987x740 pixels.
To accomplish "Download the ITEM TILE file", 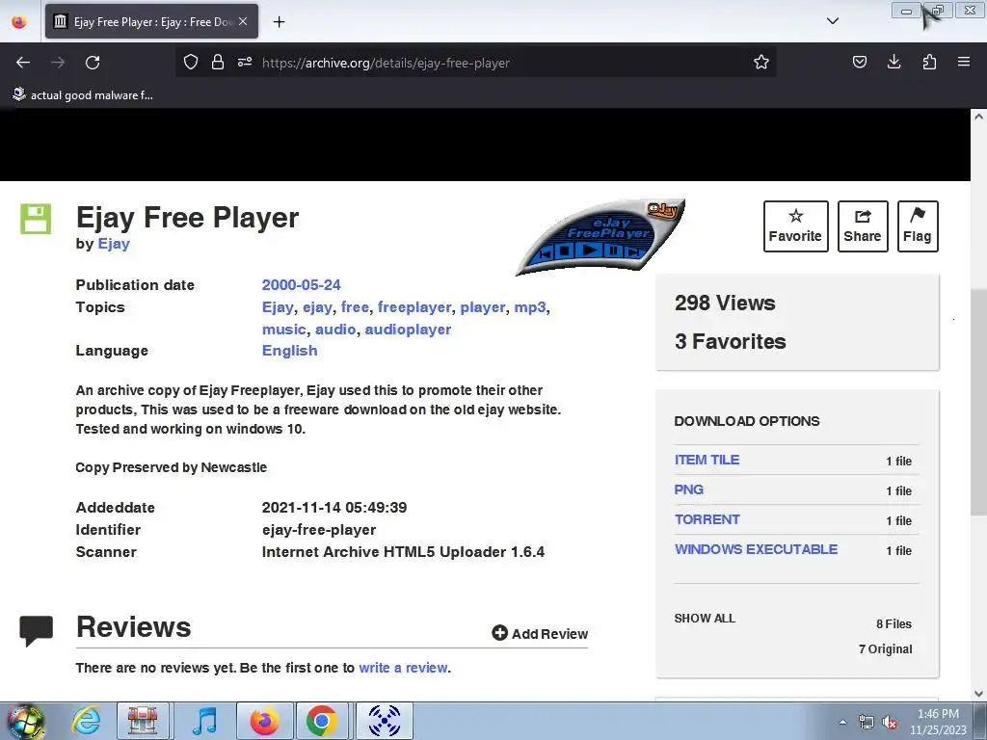I will [x=707, y=460].
